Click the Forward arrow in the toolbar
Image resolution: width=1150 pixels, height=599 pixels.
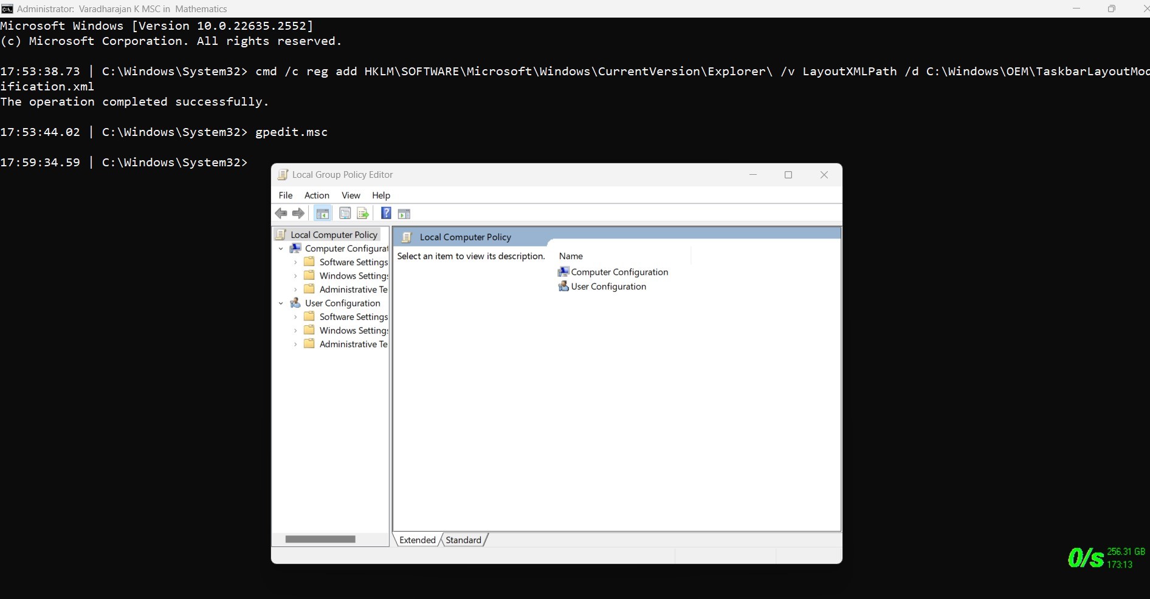pyautogui.click(x=298, y=214)
